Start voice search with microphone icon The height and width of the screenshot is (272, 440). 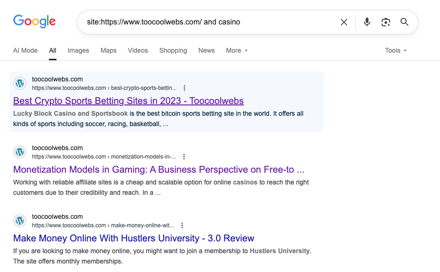click(x=367, y=22)
